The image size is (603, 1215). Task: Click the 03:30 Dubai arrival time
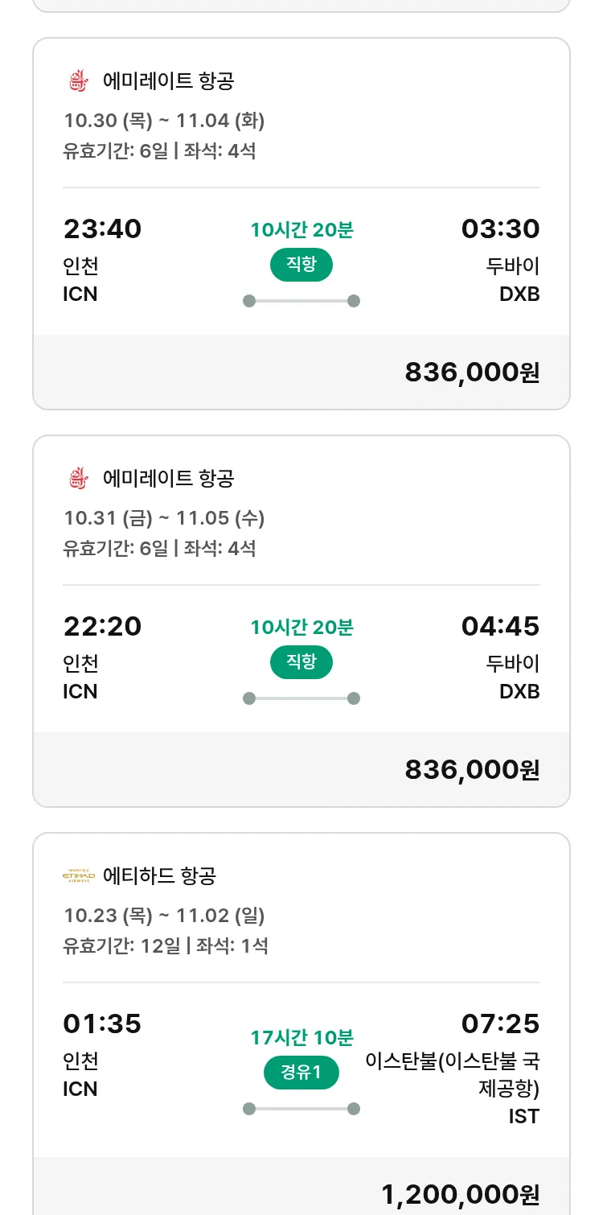tap(500, 229)
